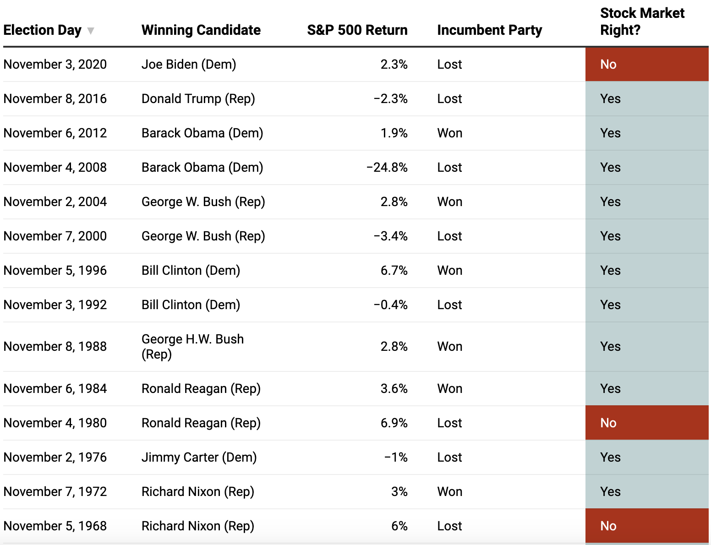Click the −24.8% return value
This screenshot has width=711, height=545.
pyautogui.click(x=387, y=168)
